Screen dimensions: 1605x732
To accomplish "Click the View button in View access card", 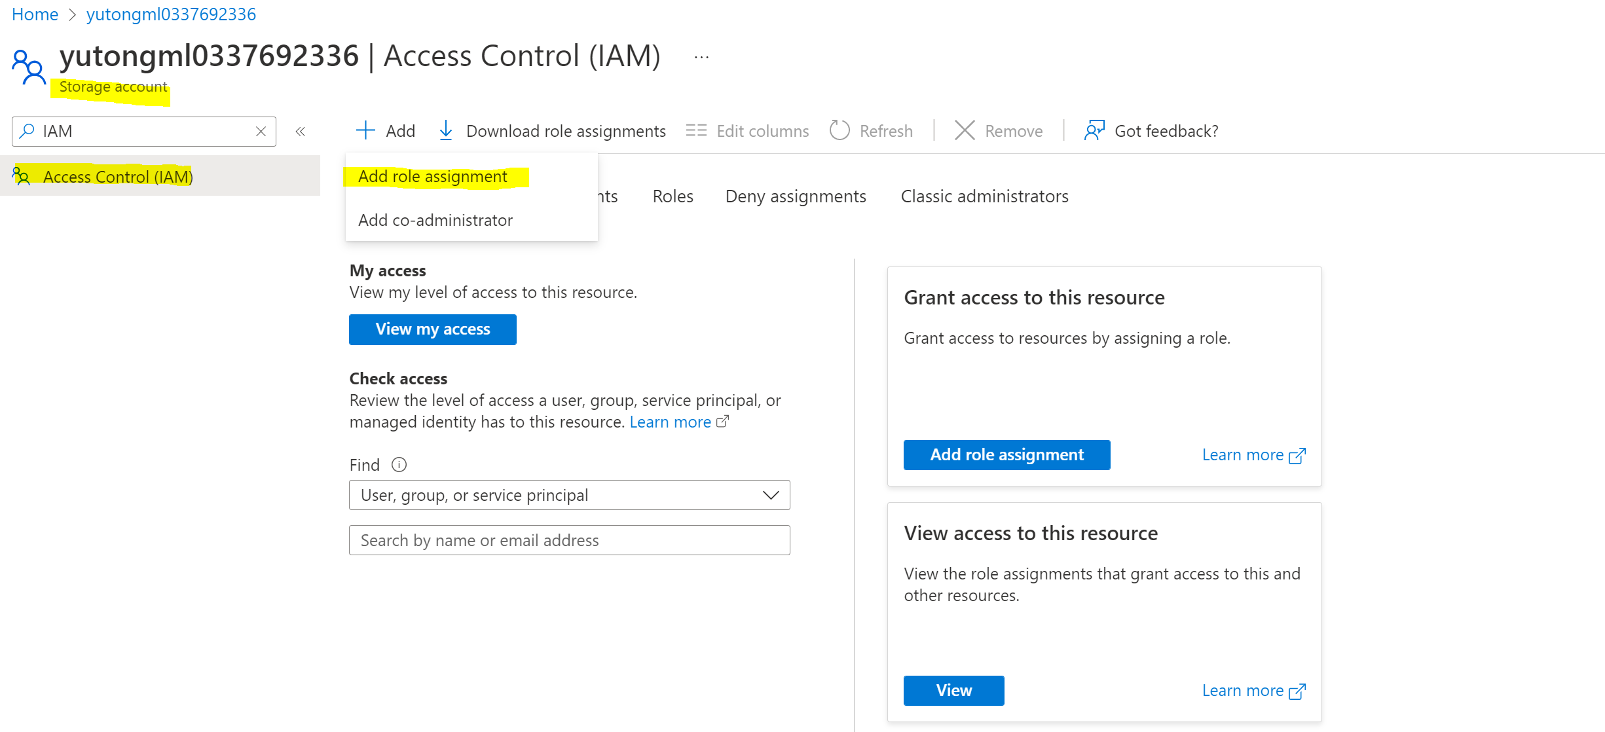I will 953,691.
